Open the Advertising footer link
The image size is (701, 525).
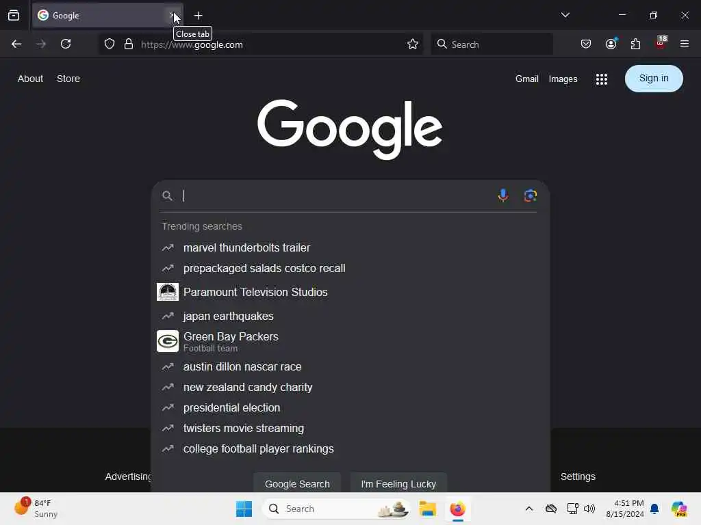tap(128, 476)
